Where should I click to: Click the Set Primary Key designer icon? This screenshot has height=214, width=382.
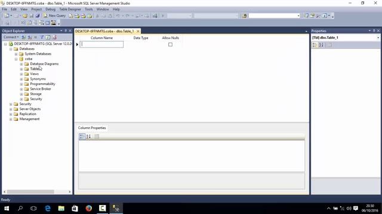pos(14,23)
